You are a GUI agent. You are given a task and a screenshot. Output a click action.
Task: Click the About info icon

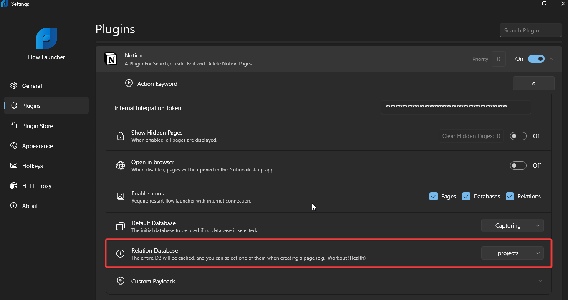tap(14, 206)
